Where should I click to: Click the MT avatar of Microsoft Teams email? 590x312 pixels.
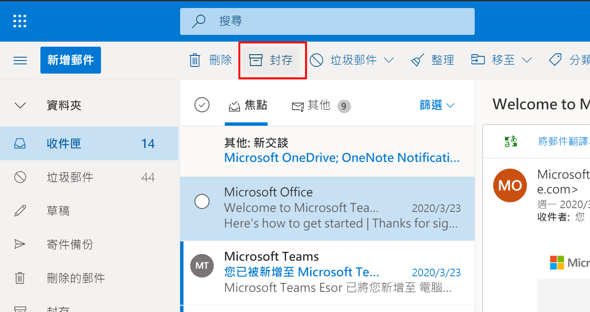(x=202, y=265)
